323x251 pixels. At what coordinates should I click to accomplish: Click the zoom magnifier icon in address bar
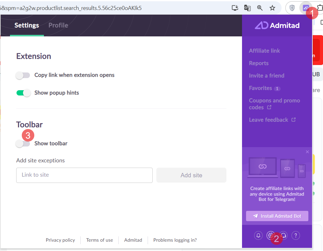[x=260, y=8]
